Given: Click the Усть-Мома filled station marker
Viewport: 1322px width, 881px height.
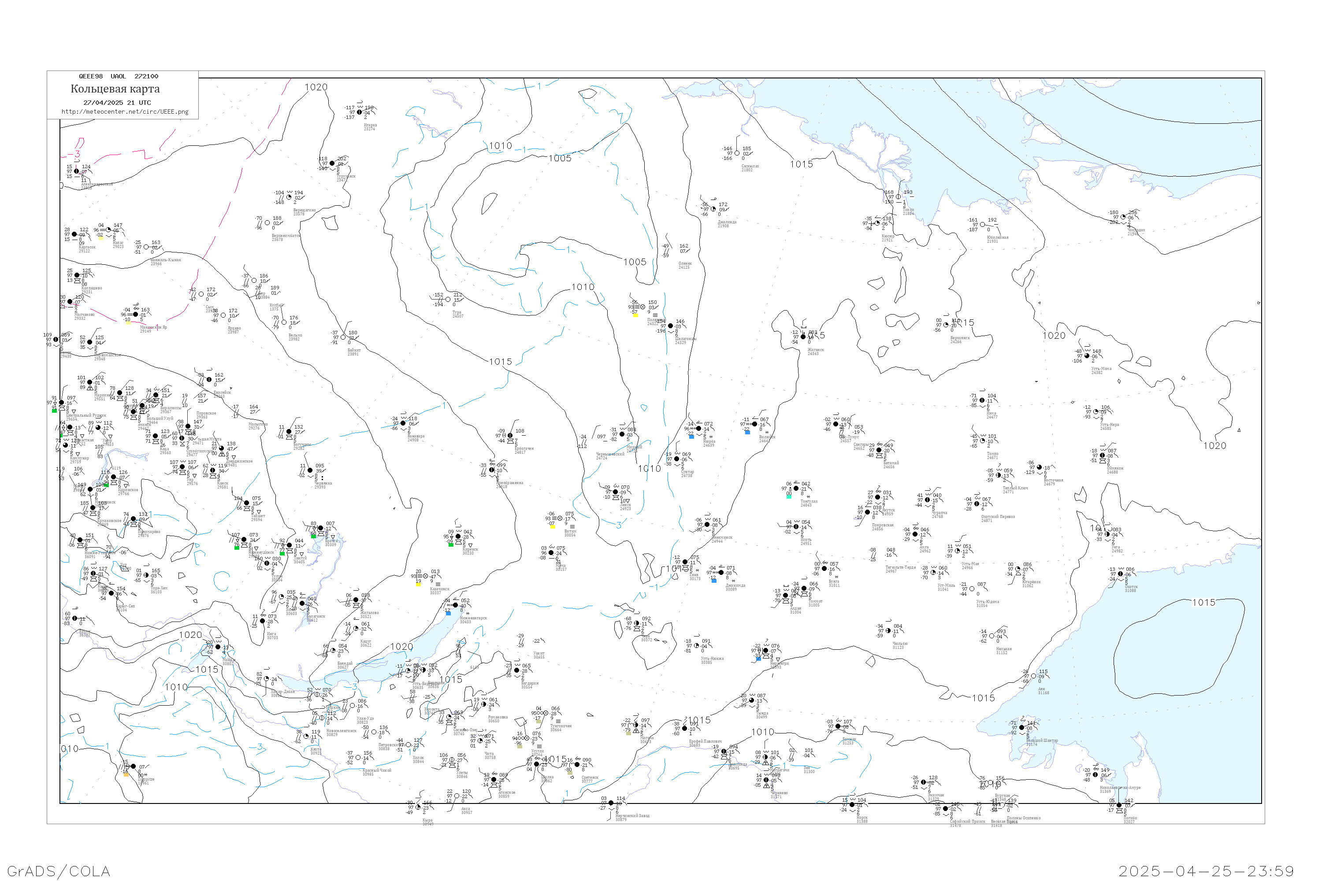Looking at the screenshot, I should click(x=1087, y=356).
